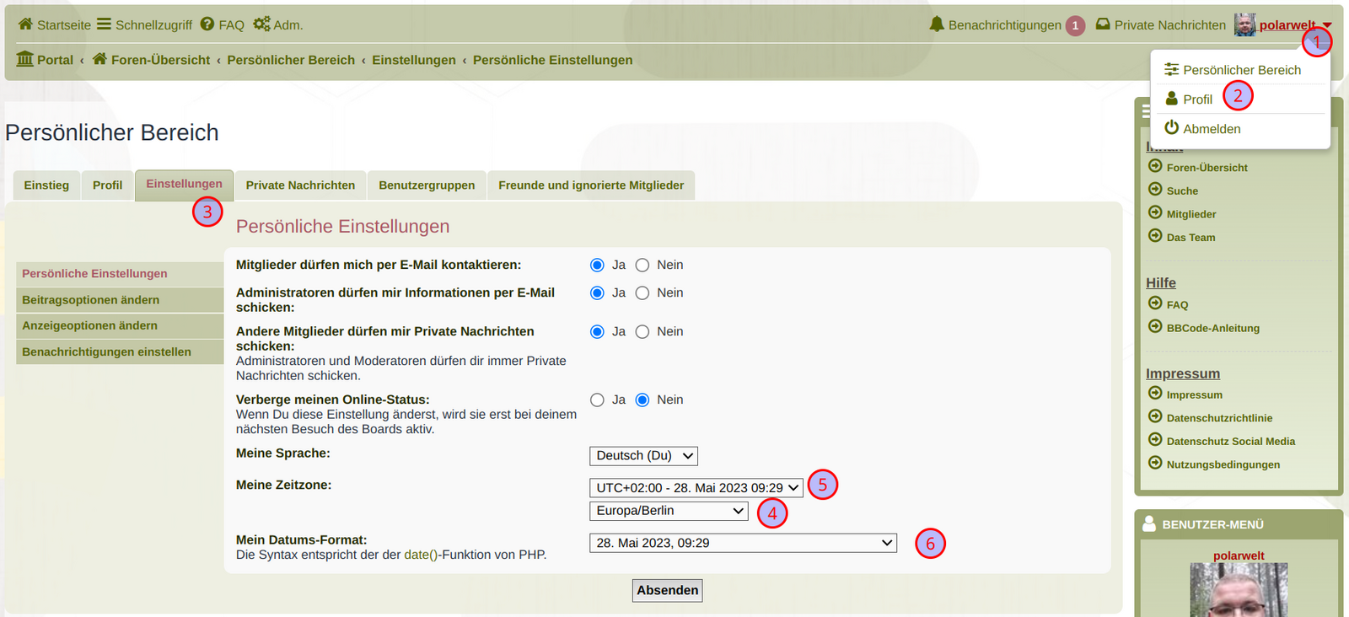Choose Profil from the user dropdown menu
1349x617 pixels.
click(1196, 99)
